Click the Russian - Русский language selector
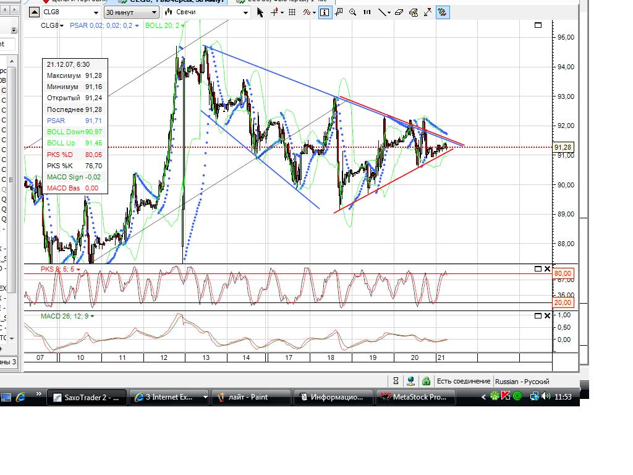This screenshot has height=475, width=633. point(522,381)
